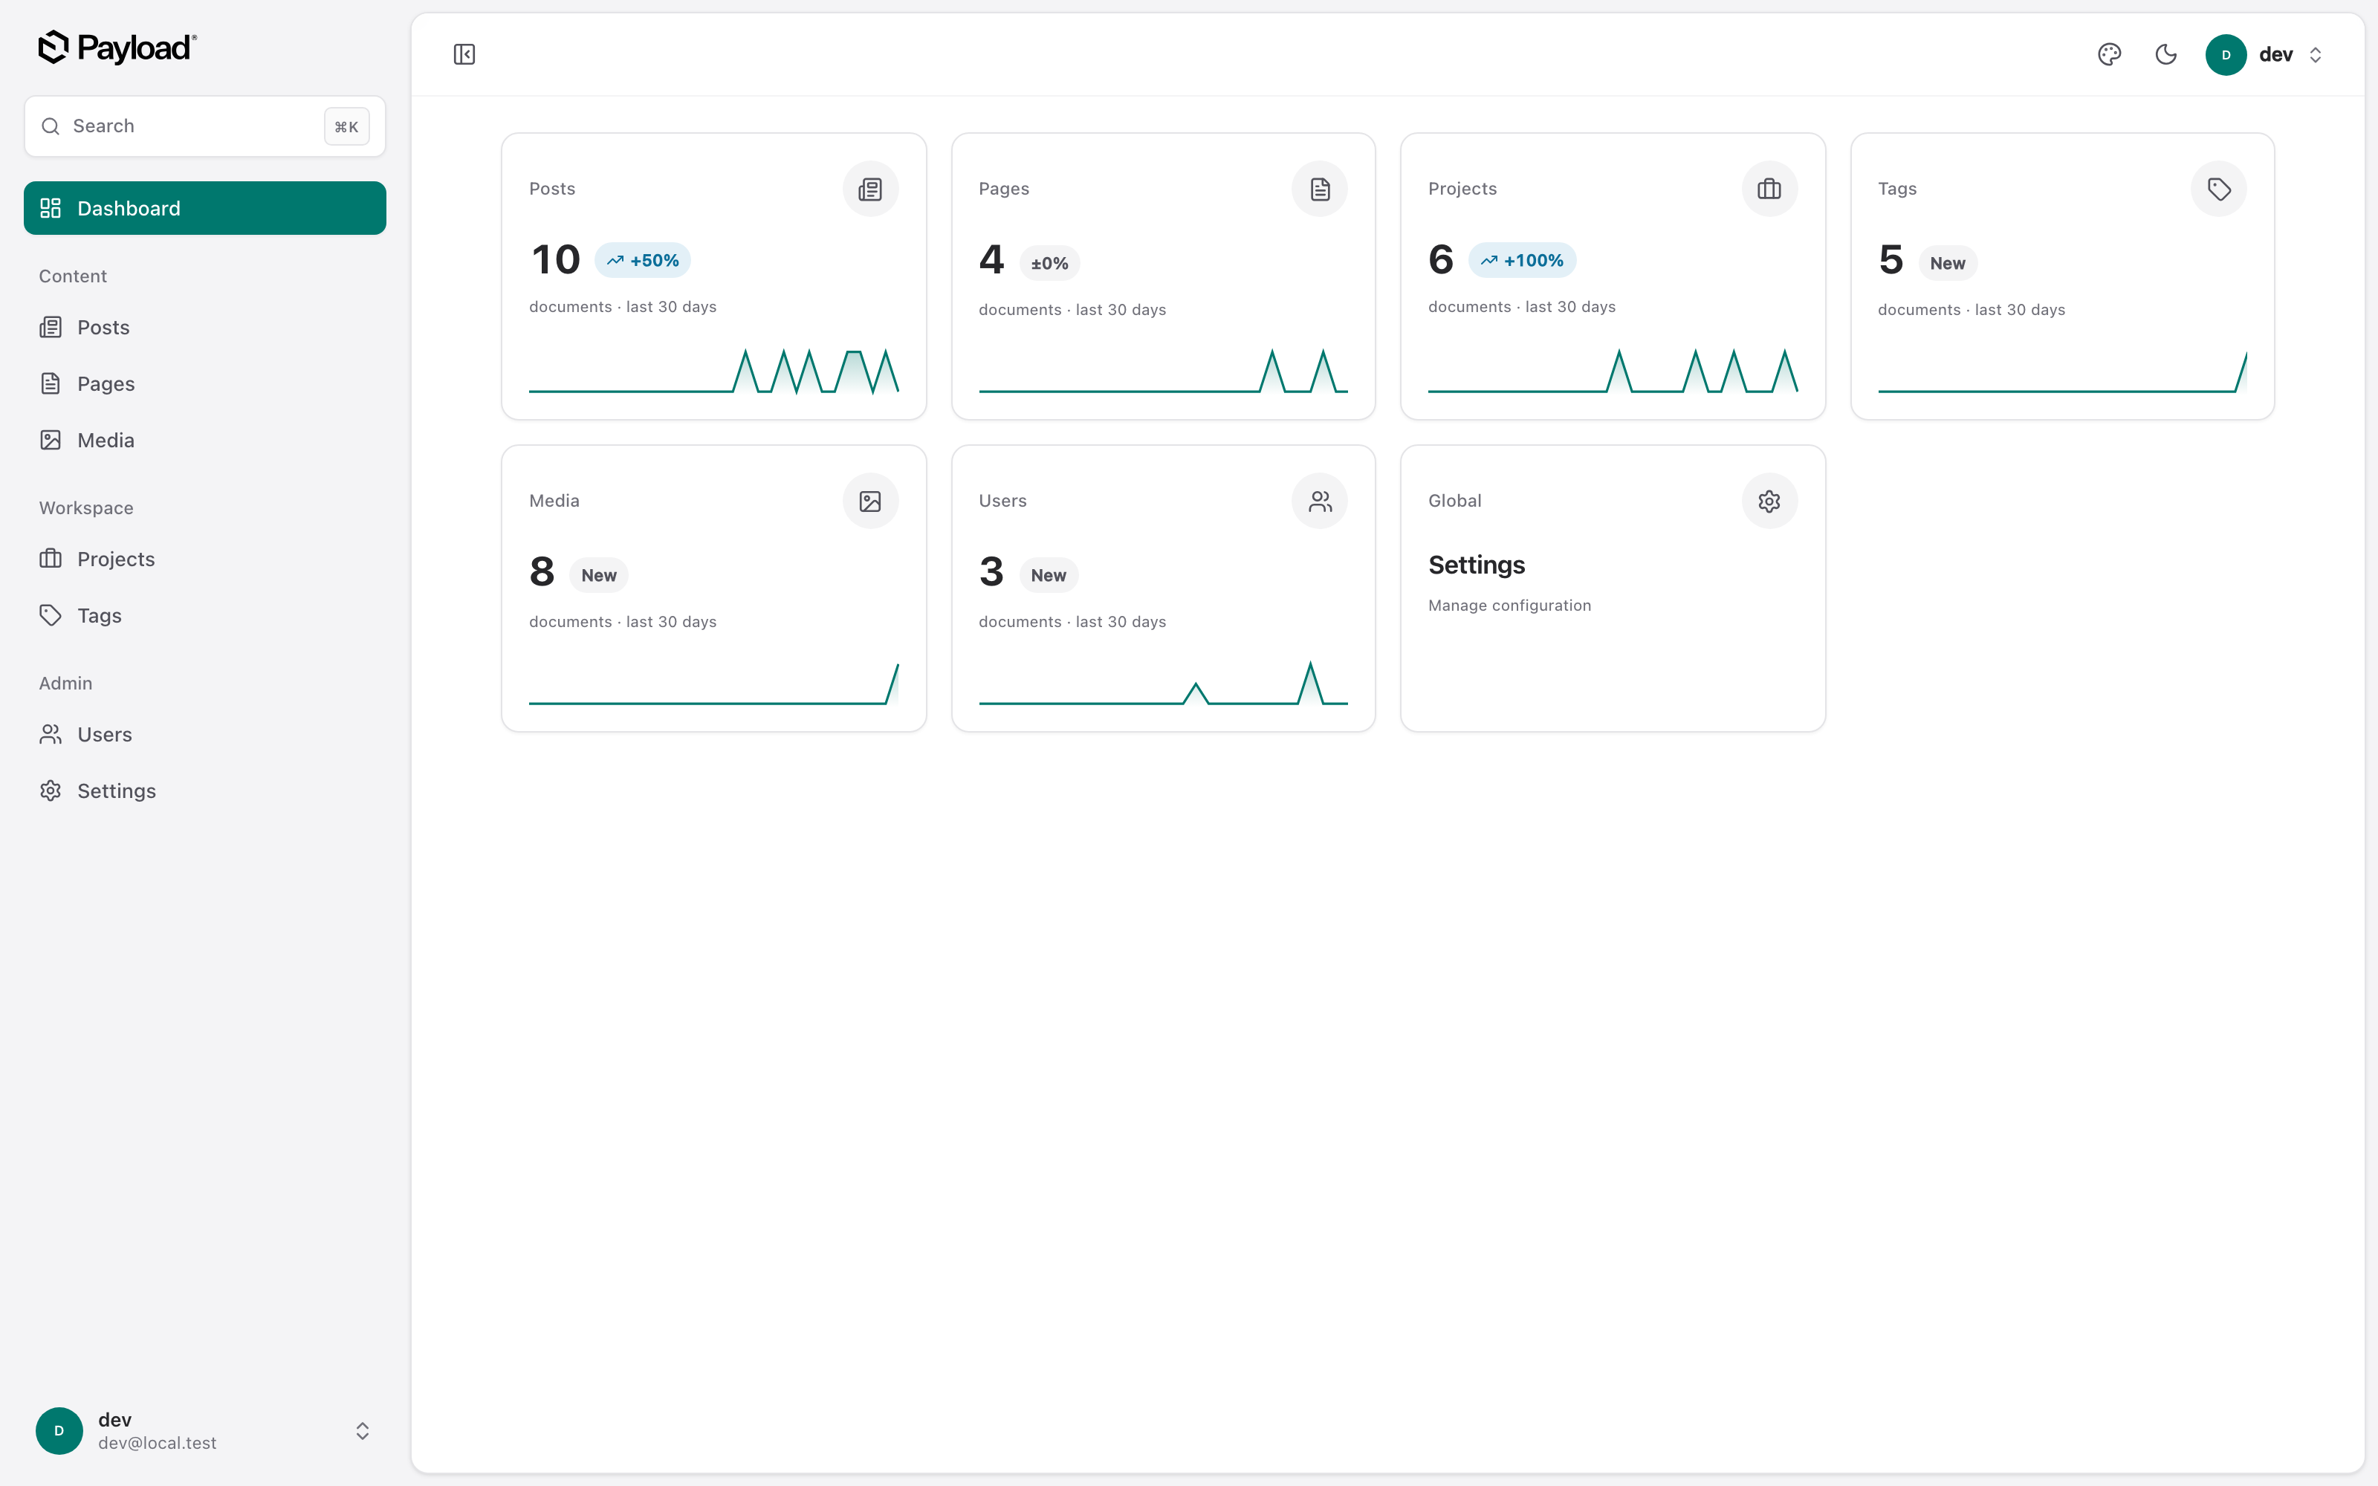Click the Settings gear icon in the sidebar

tap(50, 791)
